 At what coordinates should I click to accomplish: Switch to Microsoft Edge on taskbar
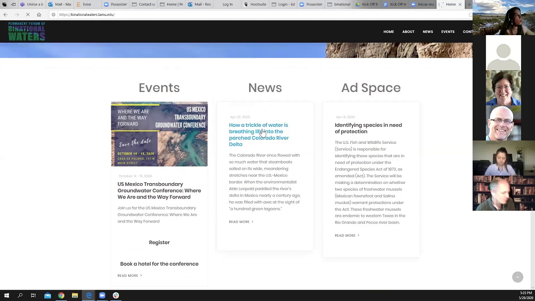tap(89, 296)
